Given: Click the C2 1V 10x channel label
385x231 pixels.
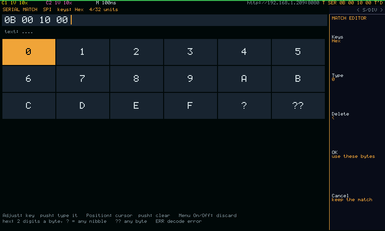Looking at the screenshot, I should click(x=59, y=3).
